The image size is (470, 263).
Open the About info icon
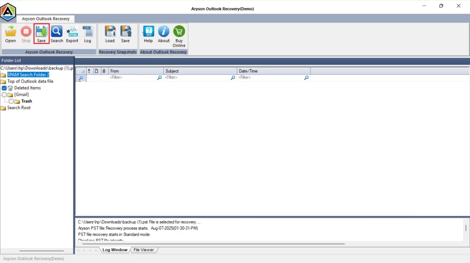coord(164,34)
